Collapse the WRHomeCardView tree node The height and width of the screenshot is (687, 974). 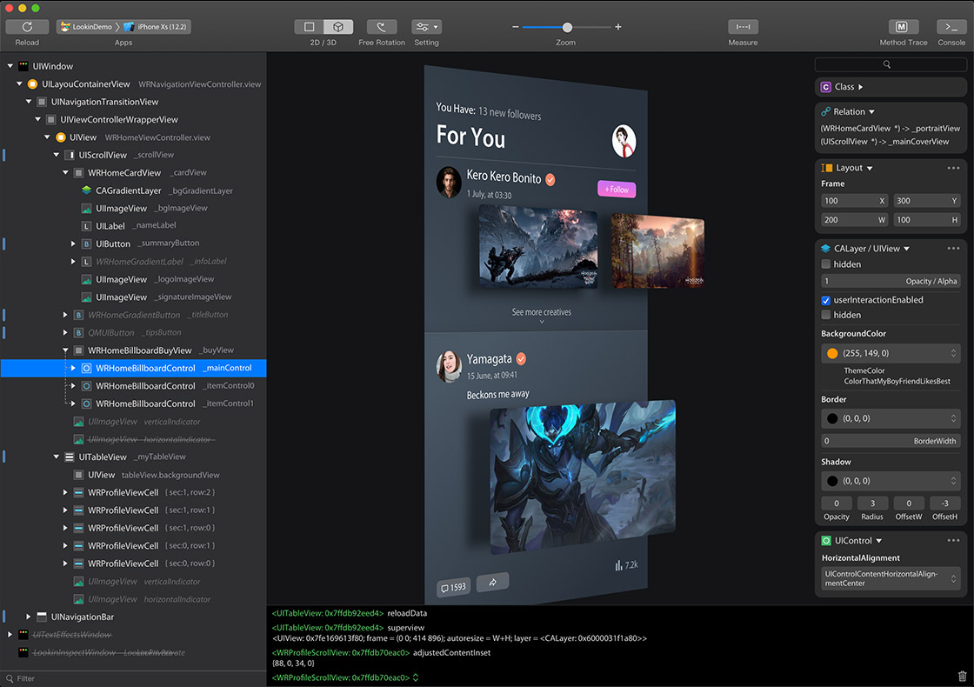pyautogui.click(x=64, y=172)
